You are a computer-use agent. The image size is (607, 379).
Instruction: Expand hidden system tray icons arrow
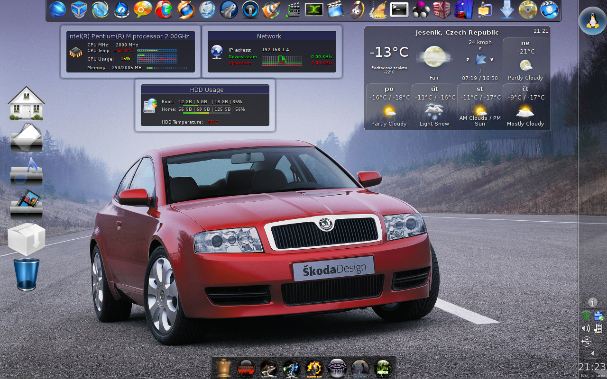pyautogui.click(x=592, y=353)
